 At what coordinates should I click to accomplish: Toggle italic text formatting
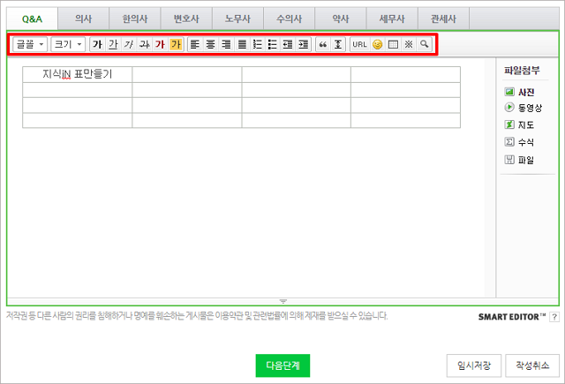pos(128,44)
